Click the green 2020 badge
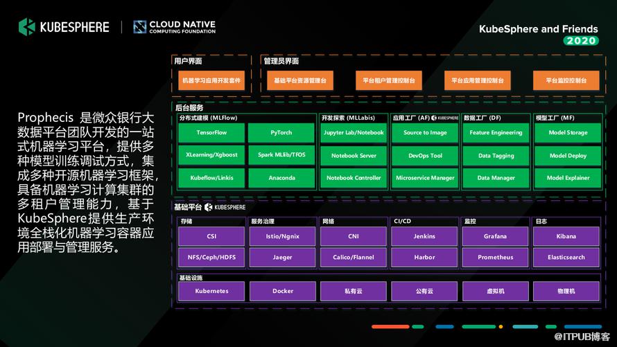This screenshot has height=347, width=617. coord(581,40)
